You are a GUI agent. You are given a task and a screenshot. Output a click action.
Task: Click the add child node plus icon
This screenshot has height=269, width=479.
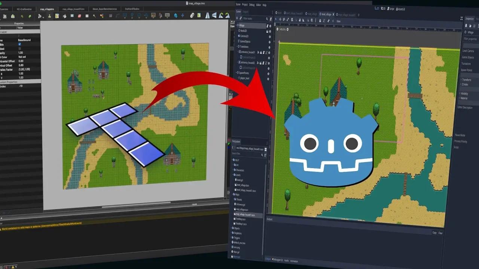pyautogui.click(x=237, y=18)
